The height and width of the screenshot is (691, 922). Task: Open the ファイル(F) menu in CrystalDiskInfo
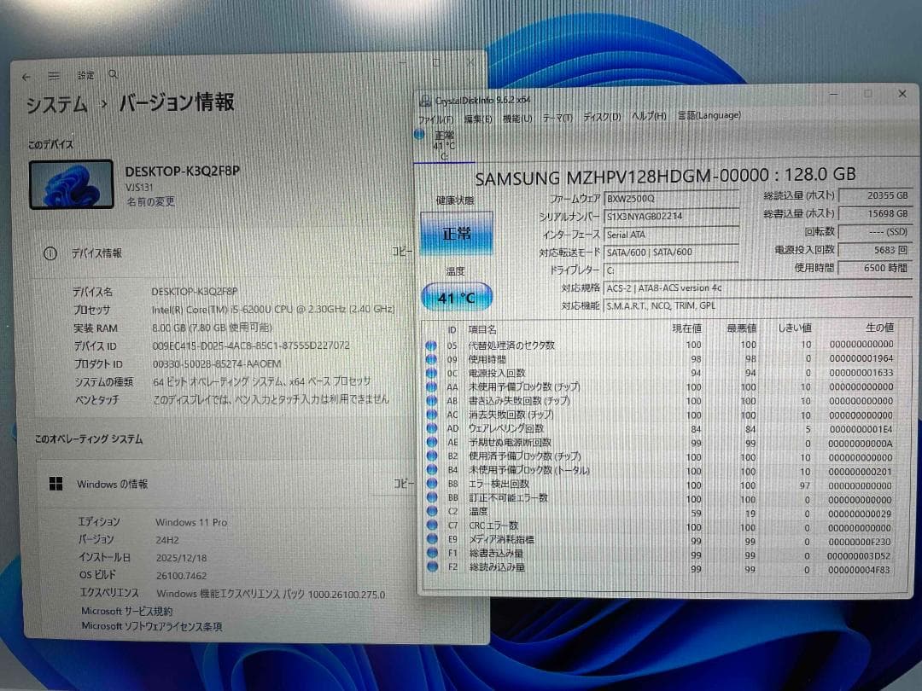pos(436,119)
